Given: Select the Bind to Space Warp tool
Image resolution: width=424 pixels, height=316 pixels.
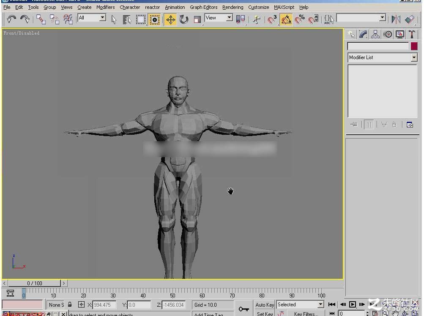Looking at the screenshot, I should [x=68, y=19].
